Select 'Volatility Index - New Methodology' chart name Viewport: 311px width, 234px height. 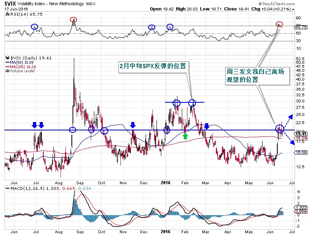click(x=51, y=4)
